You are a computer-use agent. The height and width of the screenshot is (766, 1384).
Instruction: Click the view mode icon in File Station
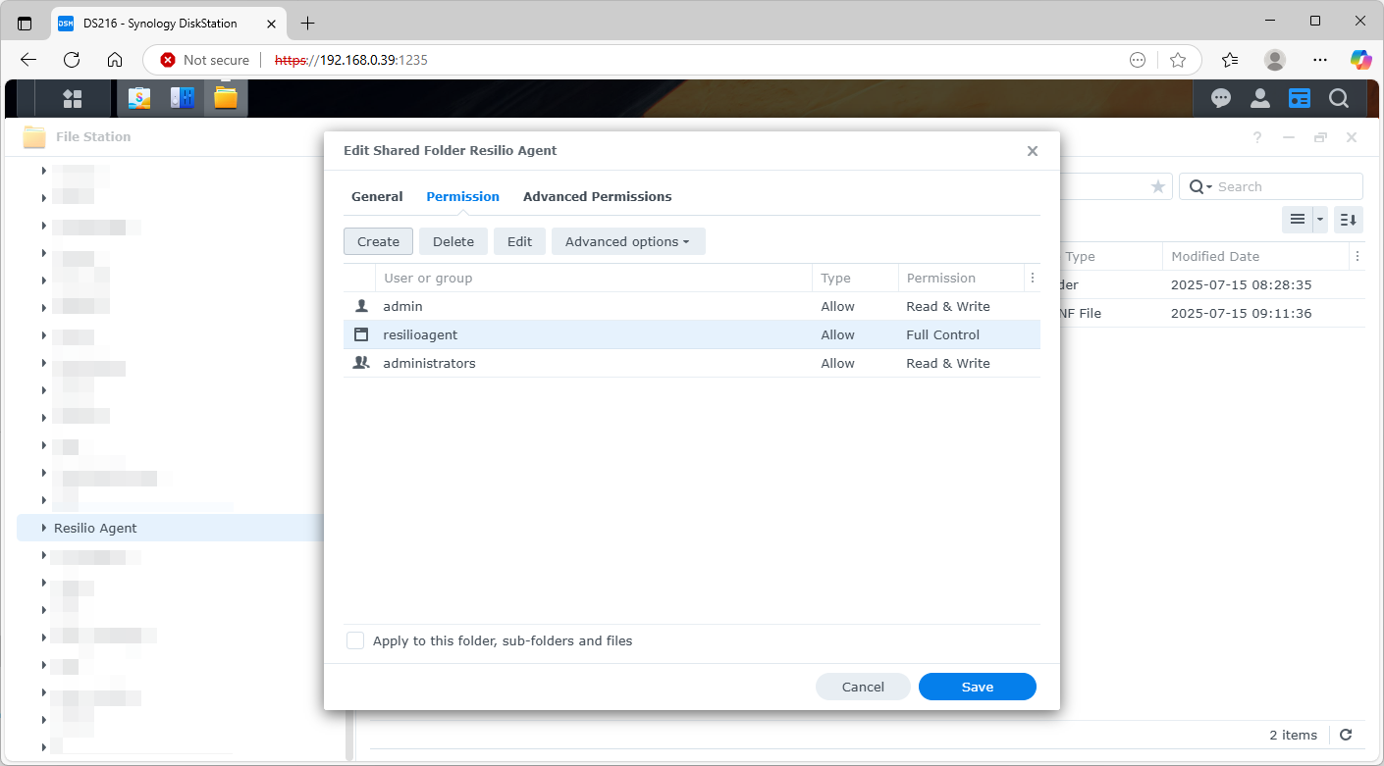tap(1298, 219)
